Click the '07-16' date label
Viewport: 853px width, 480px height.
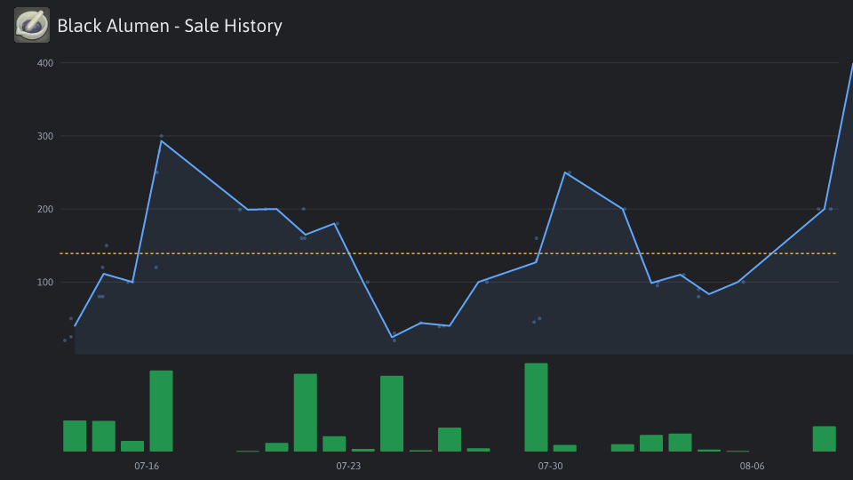[147, 466]
